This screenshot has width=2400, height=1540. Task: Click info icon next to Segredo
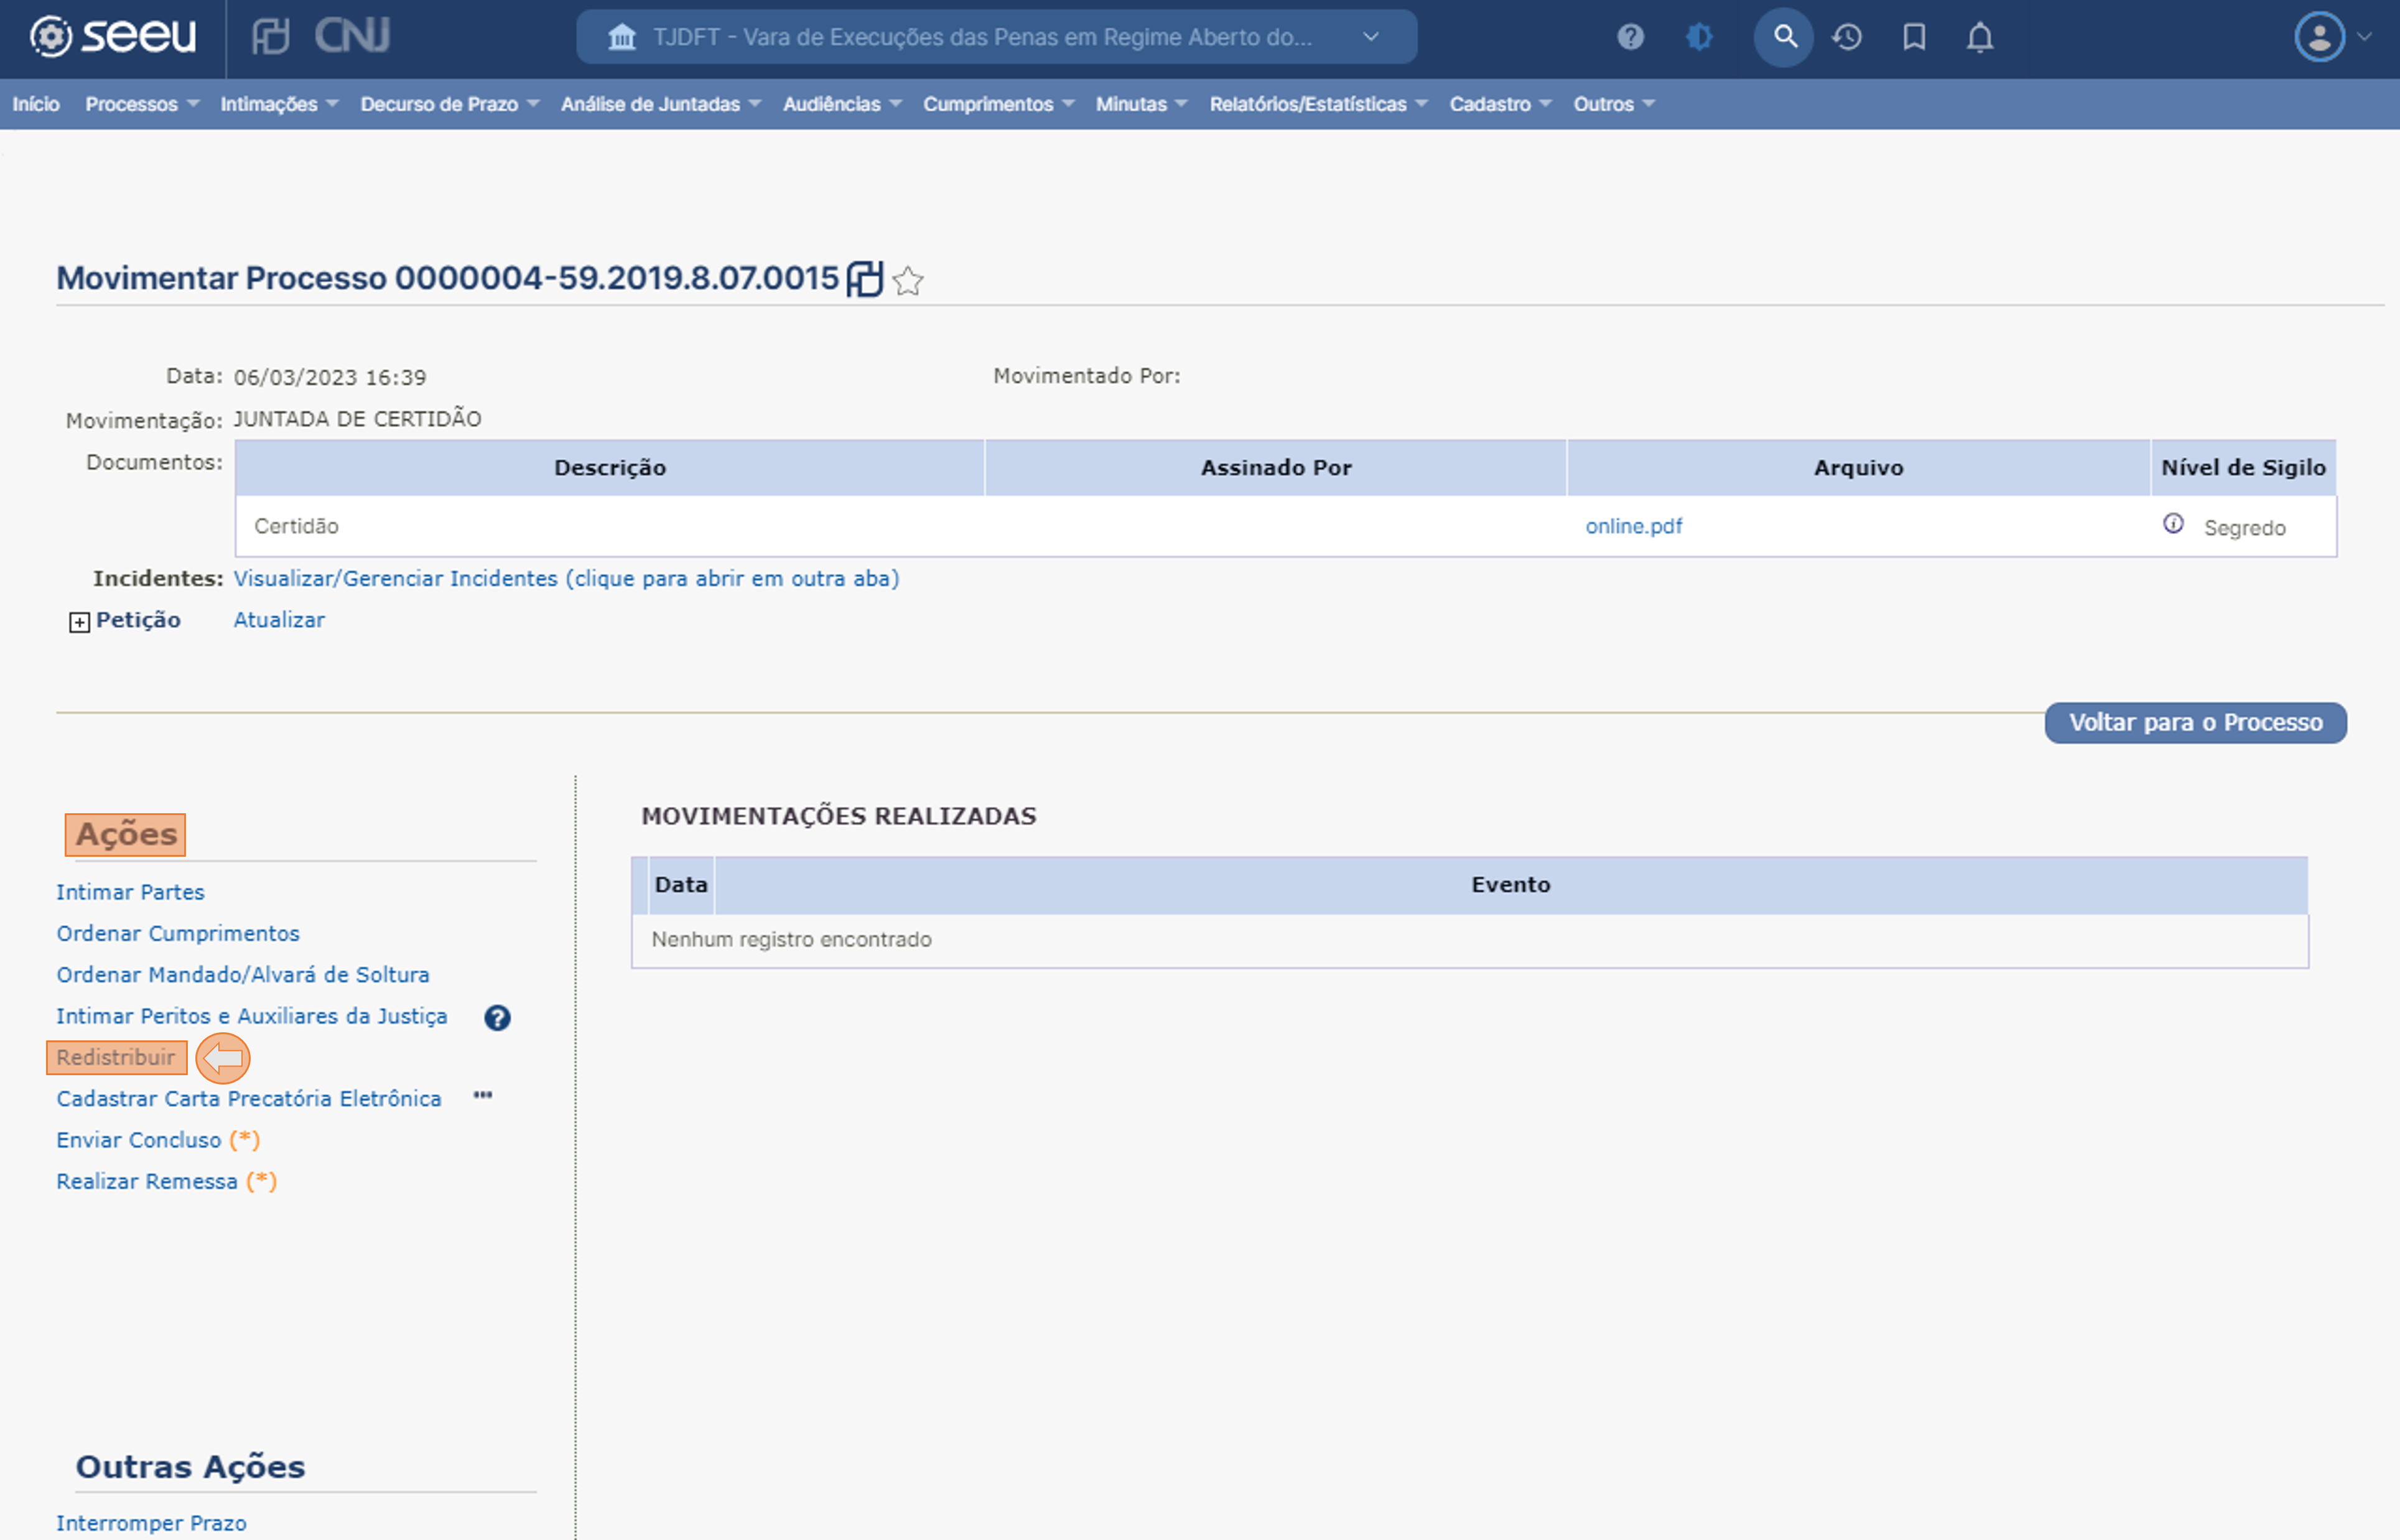[2173, 524]
